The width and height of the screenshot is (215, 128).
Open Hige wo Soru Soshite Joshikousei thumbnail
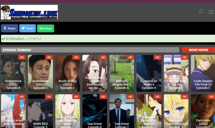tap(95, 73)
